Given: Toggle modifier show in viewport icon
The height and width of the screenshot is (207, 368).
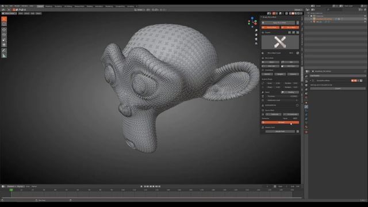Looking at the screenshot, I should click(355, 80).
